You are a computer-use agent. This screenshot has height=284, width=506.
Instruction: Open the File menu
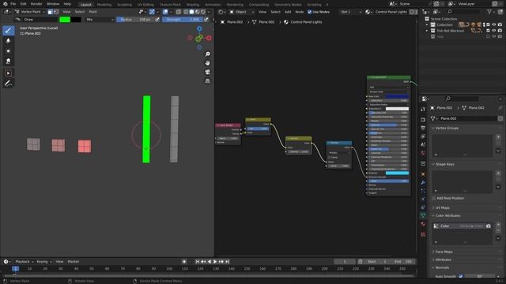pos(13,4)
